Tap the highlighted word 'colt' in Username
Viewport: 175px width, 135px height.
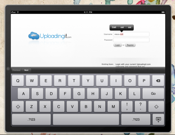pos(121,34)
